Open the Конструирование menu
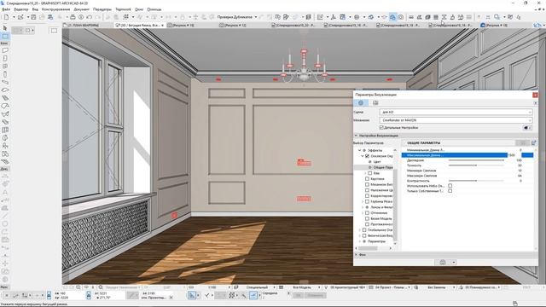Image resolution: width=546 pixels, height=307 pixels. 55,9
